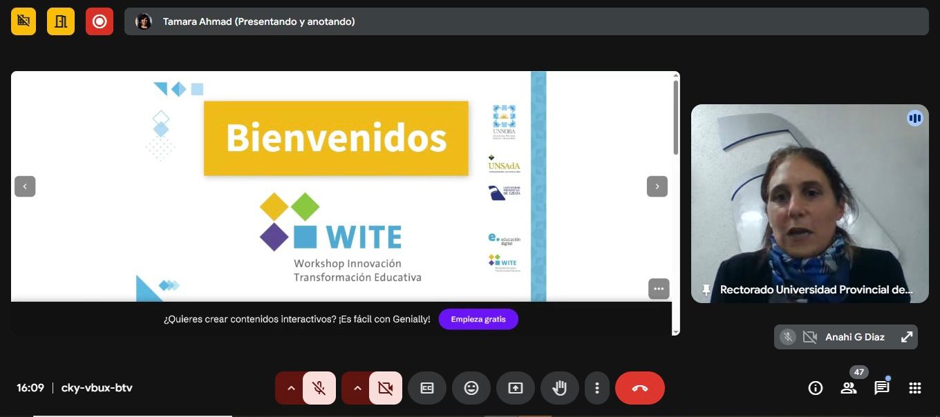Click the Workshop Innovación Transformación Educativa text
940x417 pixels.
point(357,270)
